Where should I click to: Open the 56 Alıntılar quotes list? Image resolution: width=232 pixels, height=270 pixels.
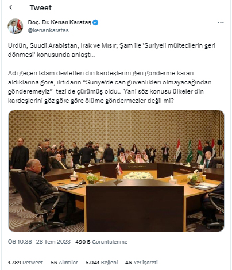(64, 263)
